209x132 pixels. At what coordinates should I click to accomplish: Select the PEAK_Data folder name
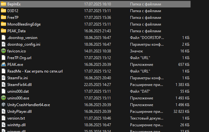(16, 31)
